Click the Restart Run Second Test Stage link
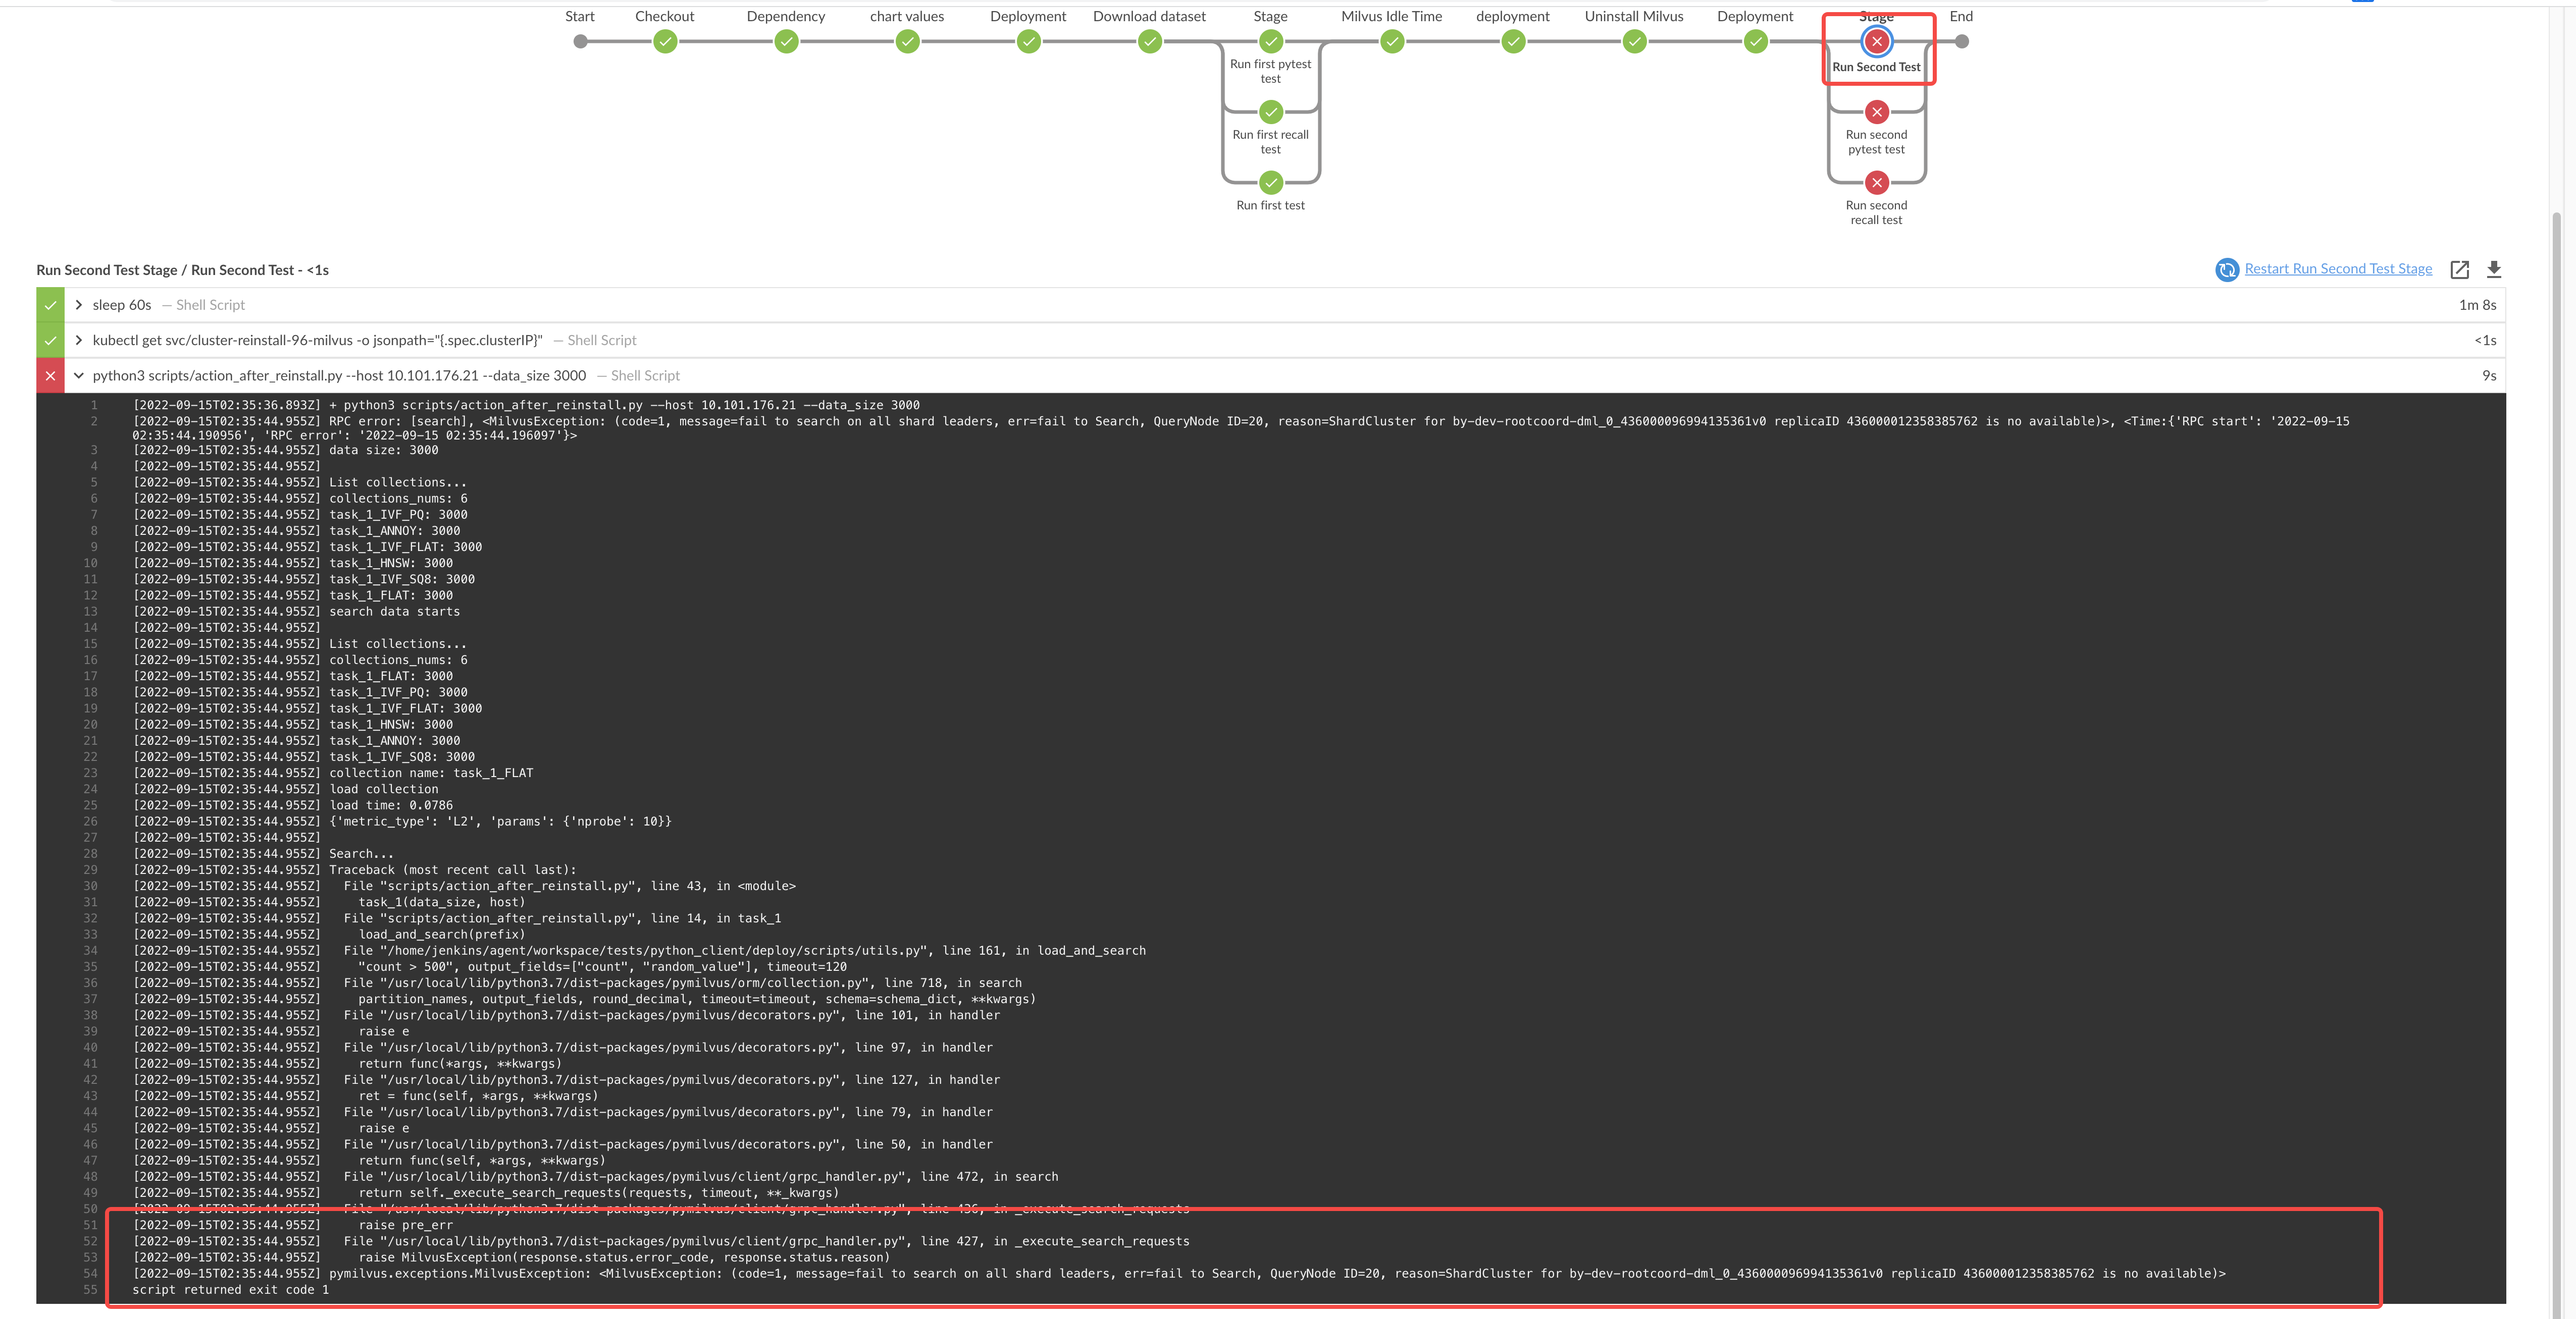 [2337, 269]
